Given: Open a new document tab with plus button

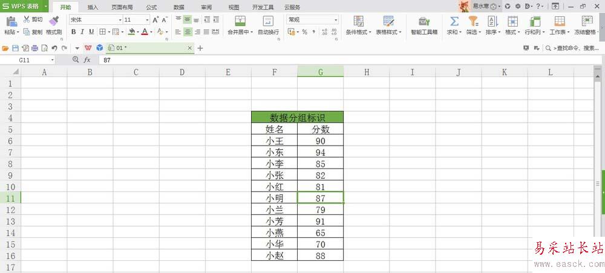Looking at the screenshot, I should coord(200,48).
